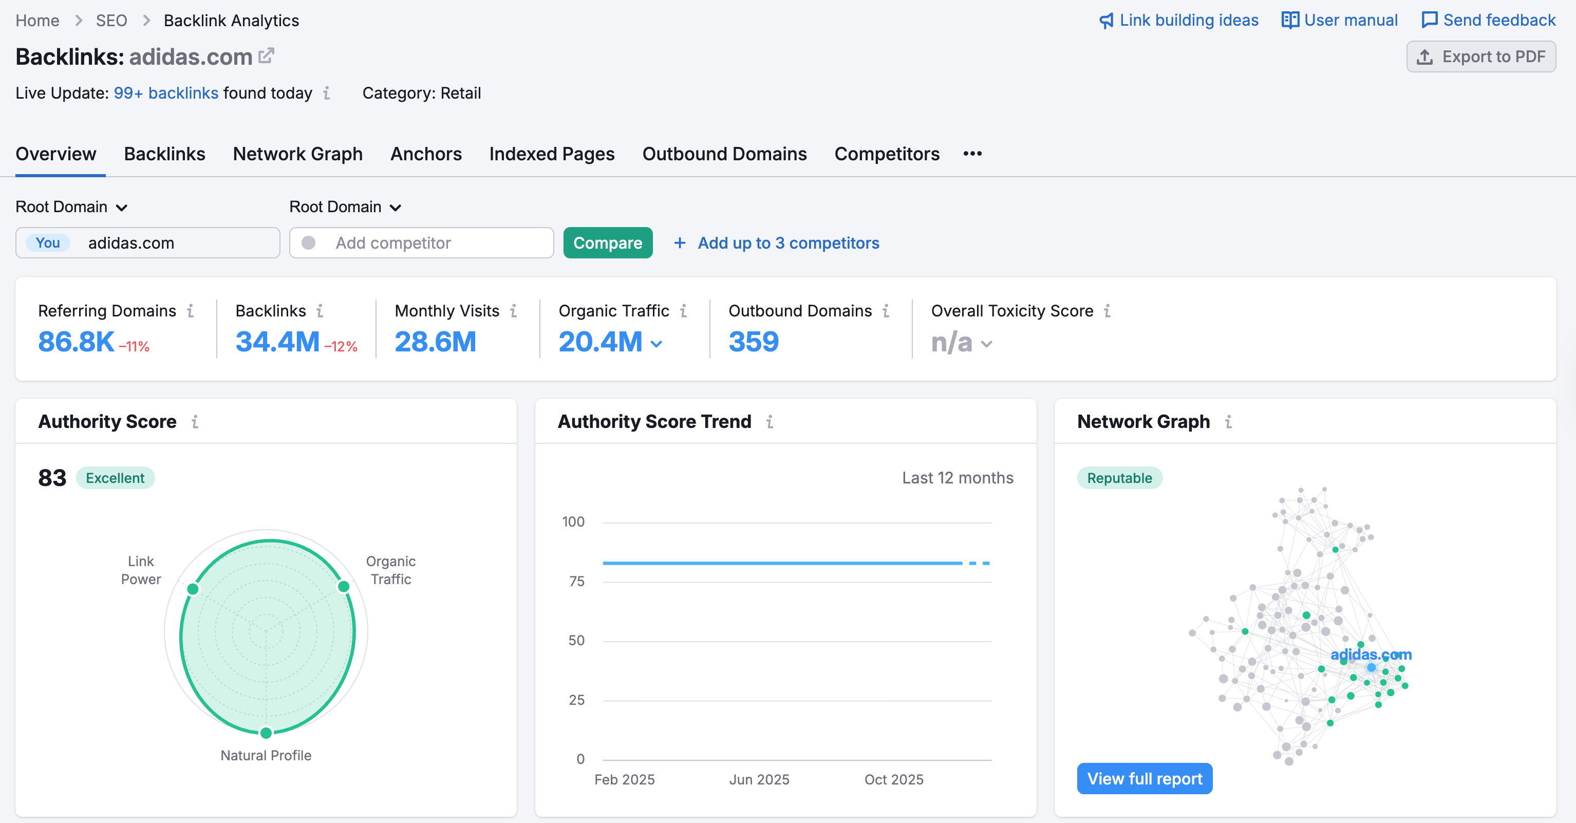This screenshot has height=823, width=1576.
Task: Click the info icon beside Backlinks metric
Action: [x=321, y=311]
